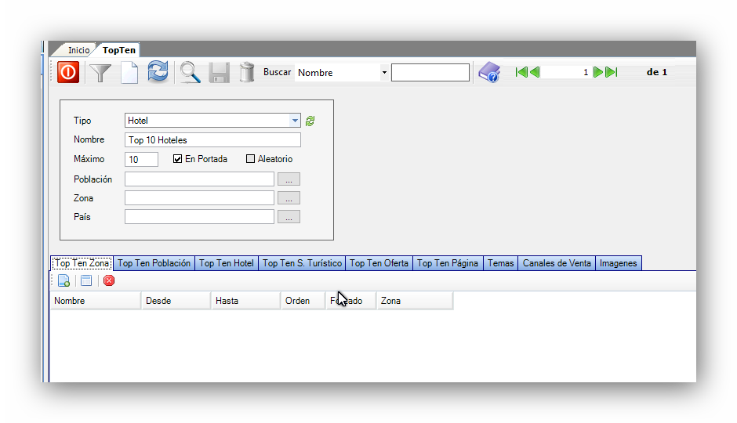
Task: Click the Nombre field containing Top 10 Hoteles
Action: click(x=212, y=140)
